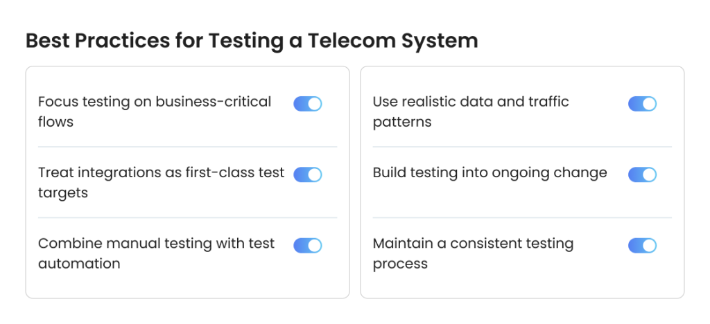Turn off "Use realistic data" toggle
The width and height of the screenshot is (710, 324).
[x=642, y=104]
